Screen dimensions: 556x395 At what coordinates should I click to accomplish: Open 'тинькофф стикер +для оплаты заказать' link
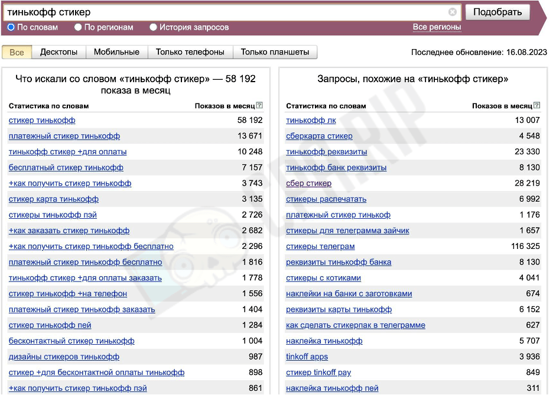tap(85, 278)
